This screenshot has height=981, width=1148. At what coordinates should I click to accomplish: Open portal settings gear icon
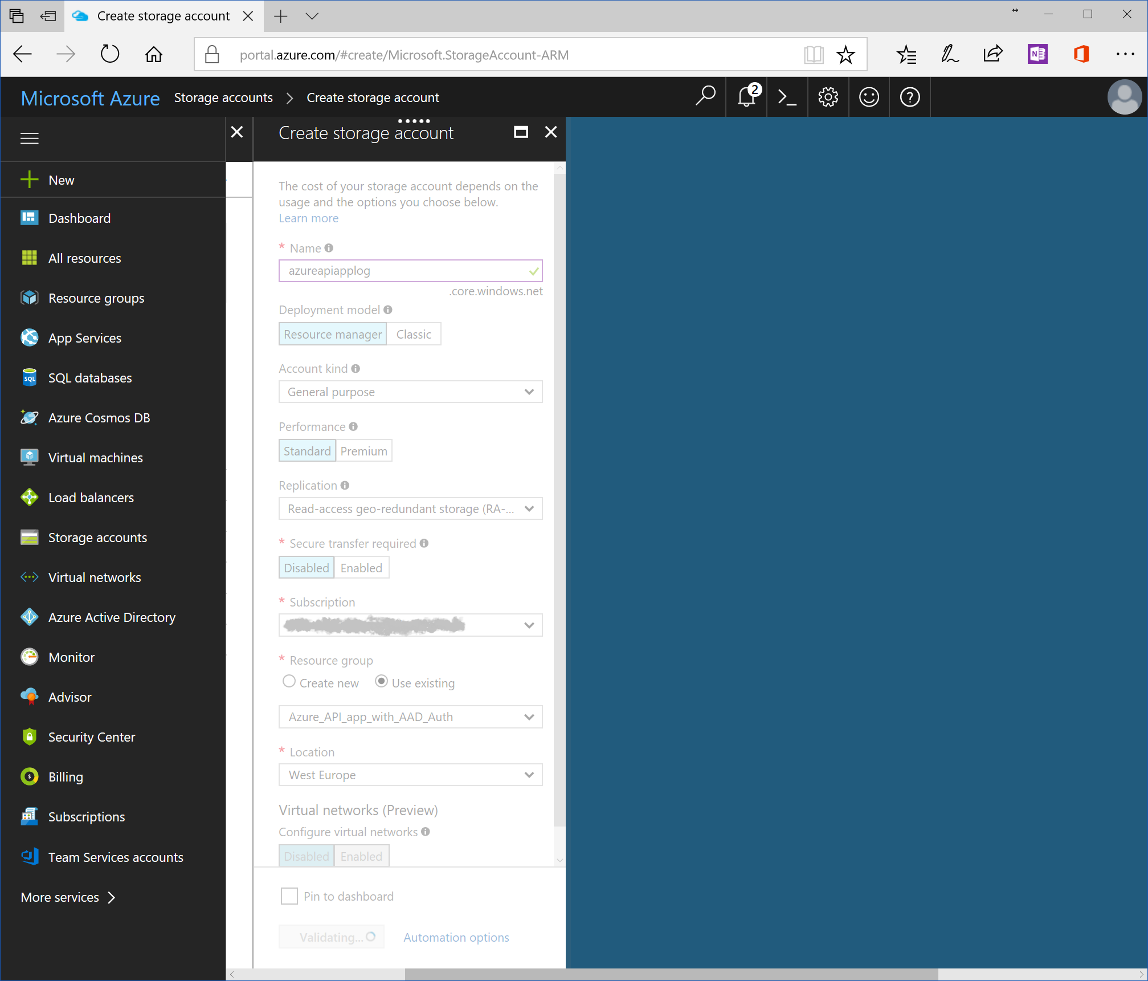click(828, 97)
